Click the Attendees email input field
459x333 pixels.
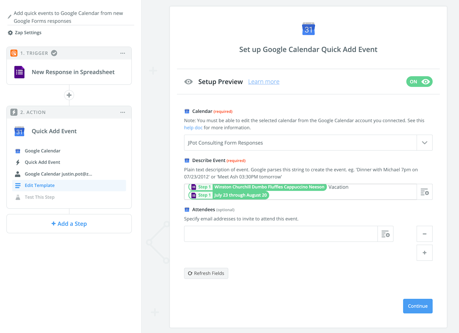coord(281,234)
